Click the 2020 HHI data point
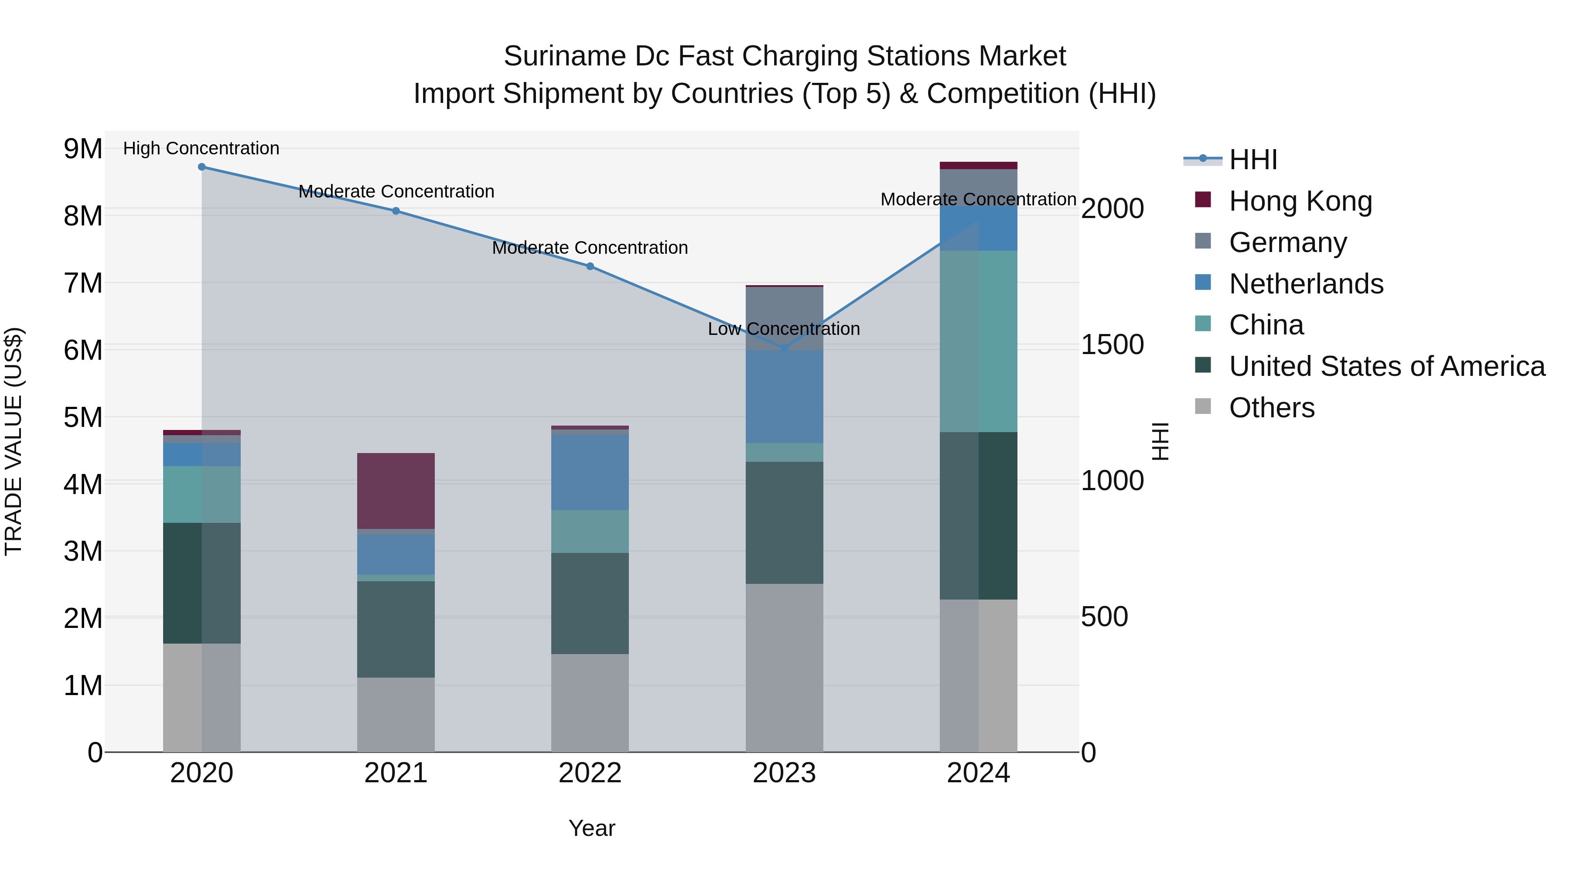 (x=202, y=167)
